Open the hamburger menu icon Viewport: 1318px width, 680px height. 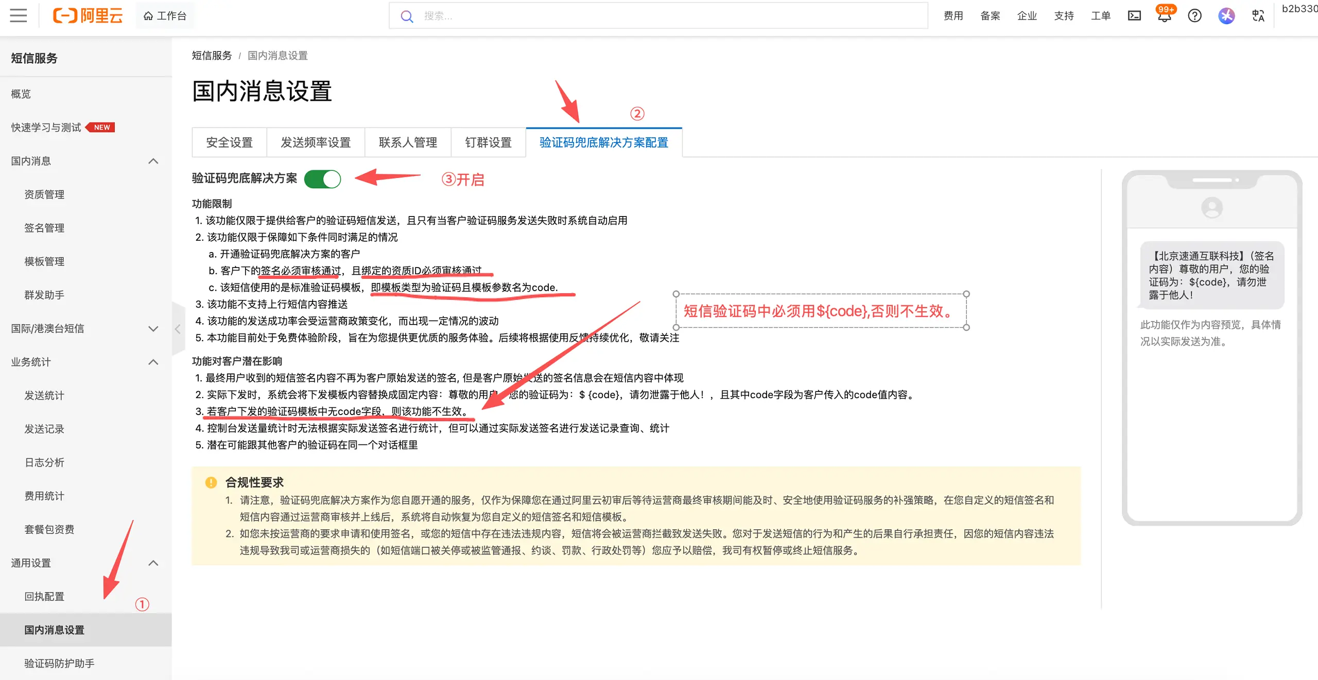19,15
